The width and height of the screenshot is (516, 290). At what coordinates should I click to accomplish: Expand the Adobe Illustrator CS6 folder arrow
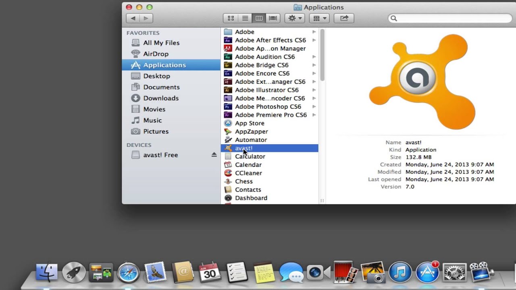[314, 90]
